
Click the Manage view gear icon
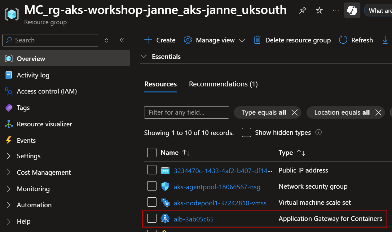pos(188,40)
